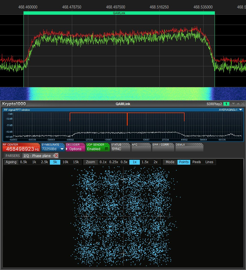
Task: Click the -7dB FFT scale label
Action: pyautogui.click(x=10, y=114)
